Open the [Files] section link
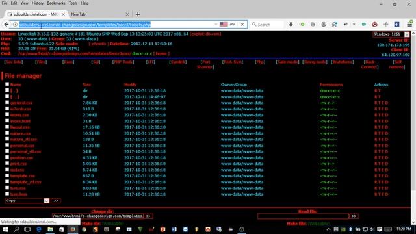The image size is (416, 234). click(x=41, y=62)
